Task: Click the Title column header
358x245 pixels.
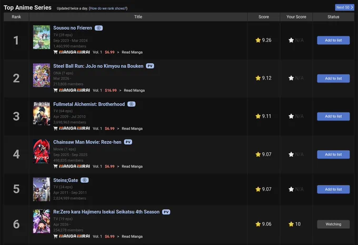Action: (138, 17)
